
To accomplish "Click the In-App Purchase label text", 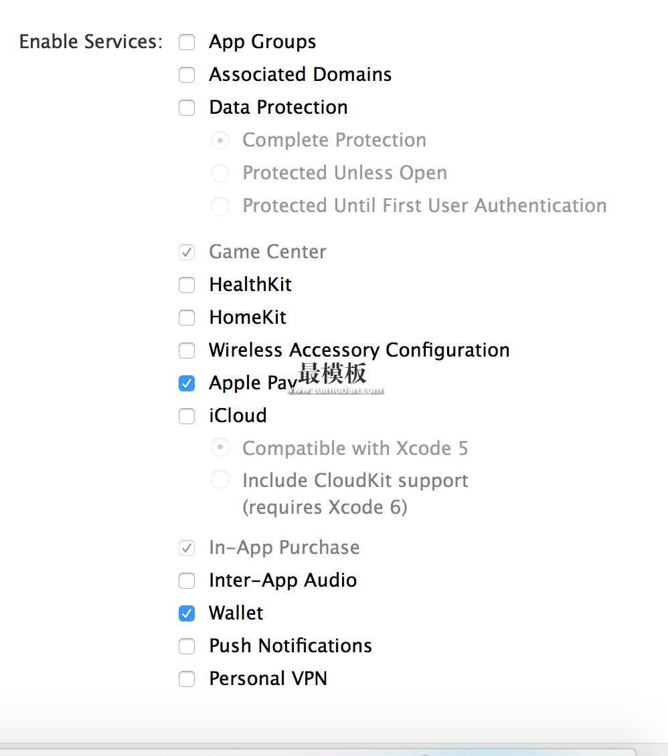I will pyautogui.click(x=284, y=548).
